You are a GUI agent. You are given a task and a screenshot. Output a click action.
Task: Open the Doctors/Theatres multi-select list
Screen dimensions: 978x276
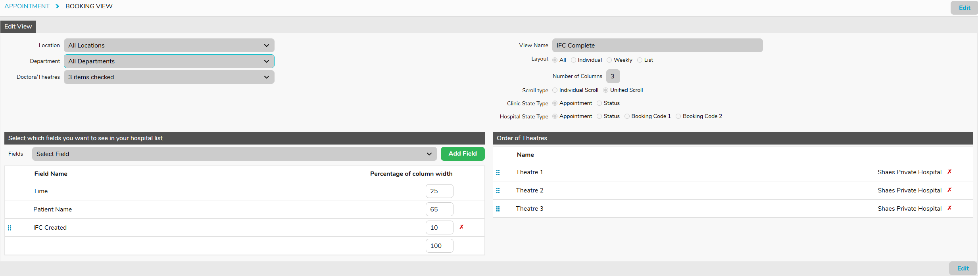pos(169,77)
